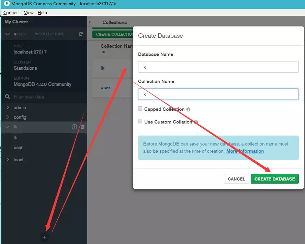This screenshot has height=244, width=305.
Task: Click the CREATE COLLECTION button
Action: tap(113, 34)
